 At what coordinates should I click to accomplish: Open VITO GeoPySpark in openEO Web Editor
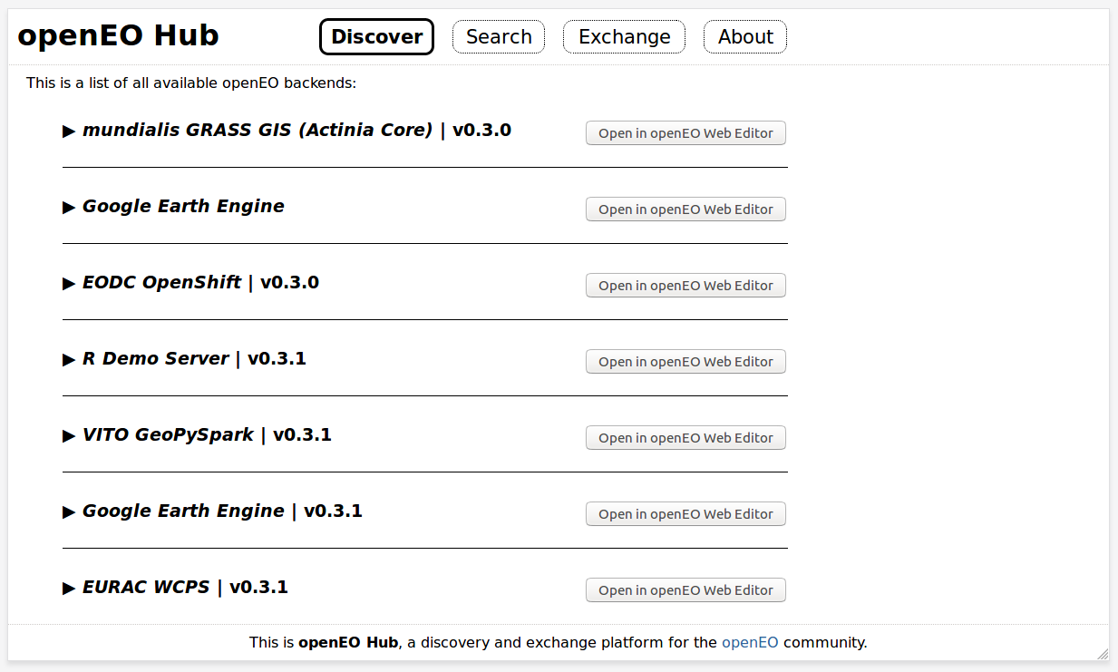click(685, 437)
